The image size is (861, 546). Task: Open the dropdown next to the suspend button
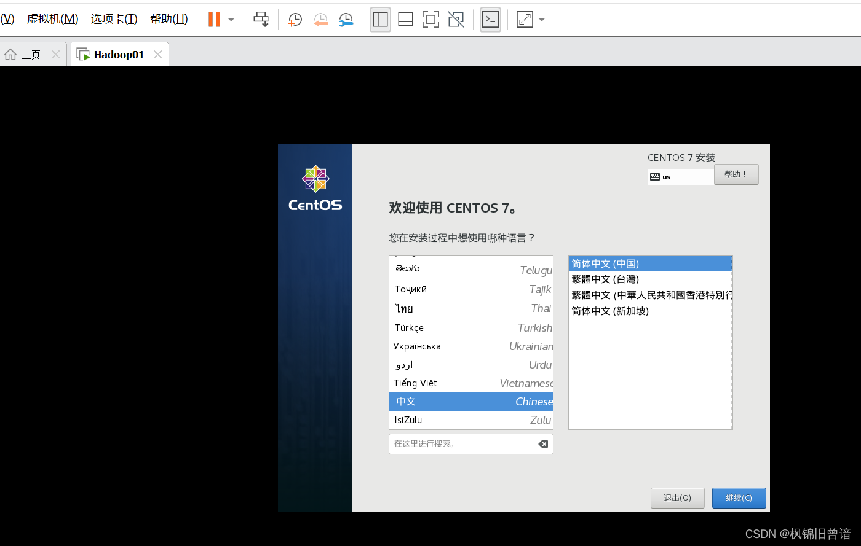point(231,19)
